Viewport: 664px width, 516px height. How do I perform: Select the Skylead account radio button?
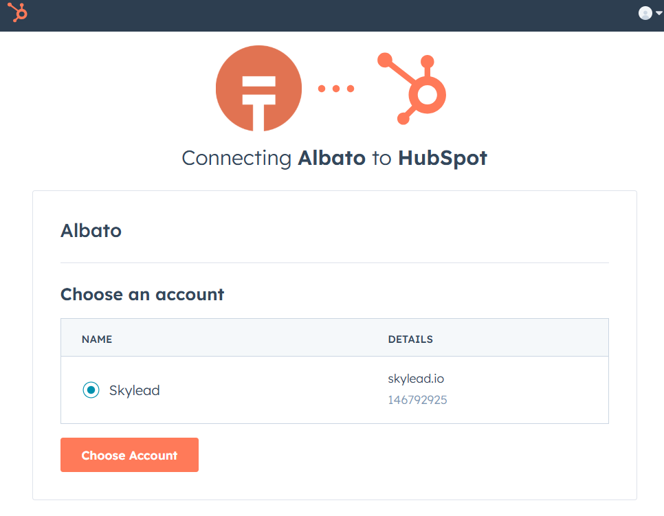point(91,390)
